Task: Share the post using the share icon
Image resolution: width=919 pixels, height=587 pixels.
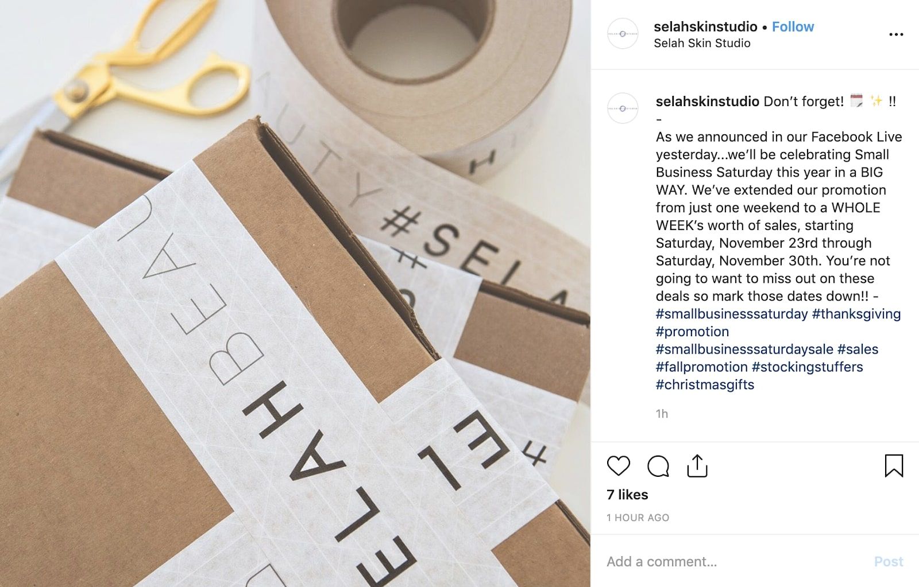Action: point(697,466)
